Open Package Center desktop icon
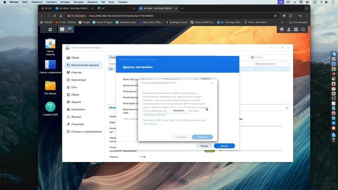Screen dimensions: 338x190 tap(50, 47)
